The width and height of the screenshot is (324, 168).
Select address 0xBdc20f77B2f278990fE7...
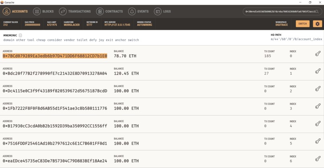pyautogui.click(x=55, y=74)
